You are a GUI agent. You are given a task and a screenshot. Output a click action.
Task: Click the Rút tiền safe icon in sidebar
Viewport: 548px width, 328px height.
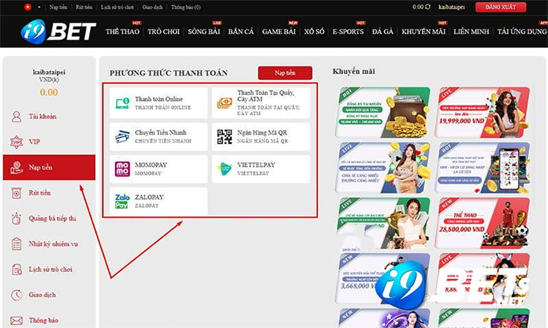[x=16, y=193]
